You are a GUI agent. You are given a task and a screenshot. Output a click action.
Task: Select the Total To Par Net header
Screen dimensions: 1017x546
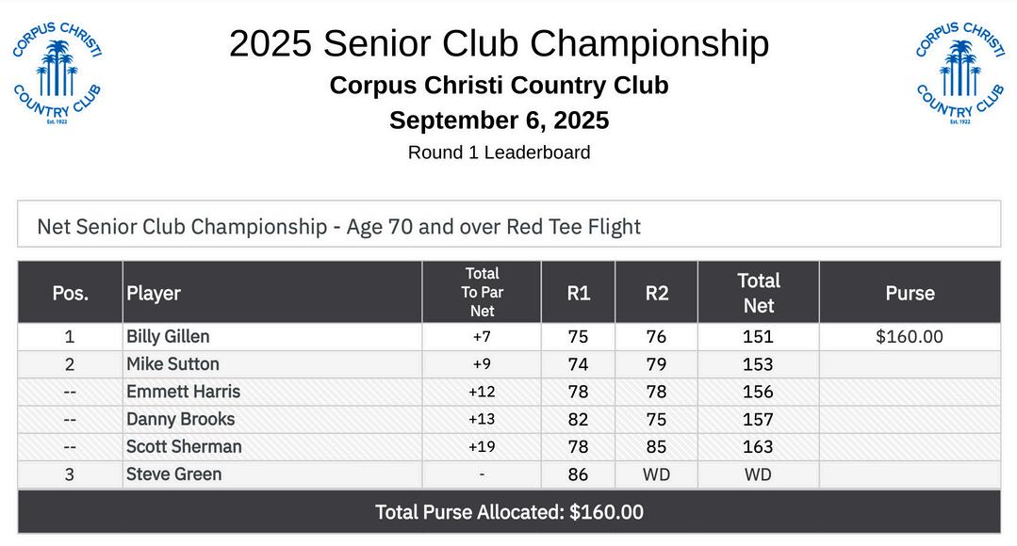[482, 292]
